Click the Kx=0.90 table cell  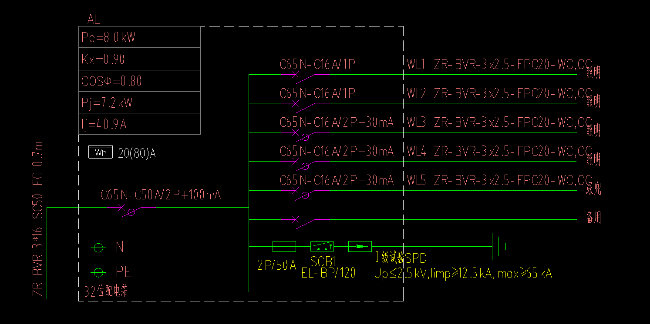click(139, 59)
